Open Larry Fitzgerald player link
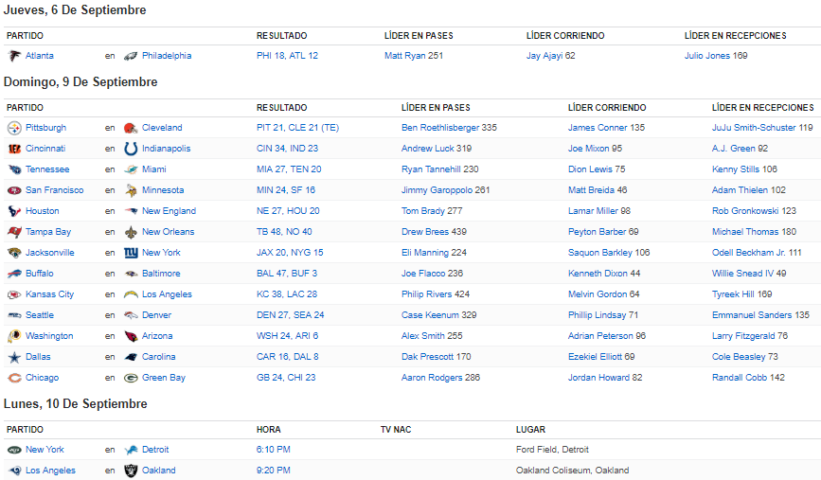Screen dimensions: 821x480 point(743,336)
